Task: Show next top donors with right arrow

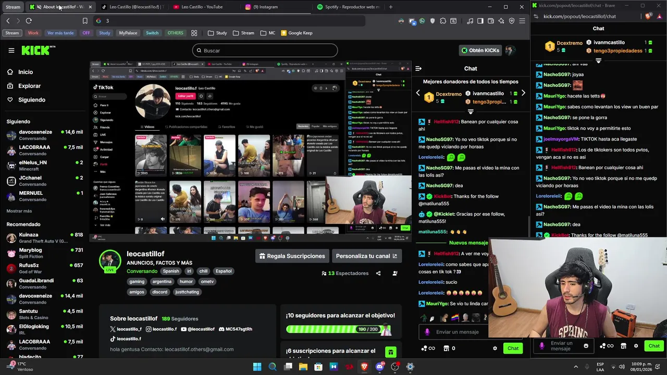Action: point(523,93)
